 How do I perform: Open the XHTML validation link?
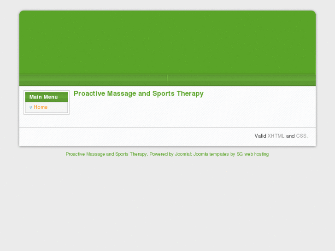point(276,136)
